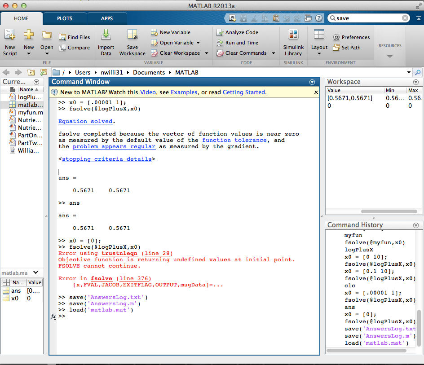
Task: Open the Simulink Library
Action: (x=293, y=35)
